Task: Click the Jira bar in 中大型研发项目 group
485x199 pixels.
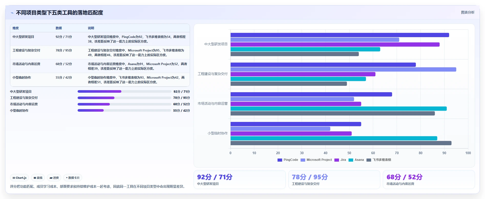Action: 335,45
